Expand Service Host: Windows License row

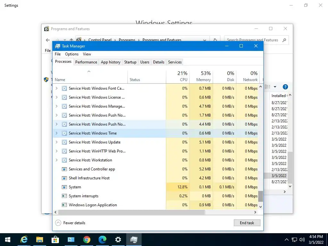(56, 97)
